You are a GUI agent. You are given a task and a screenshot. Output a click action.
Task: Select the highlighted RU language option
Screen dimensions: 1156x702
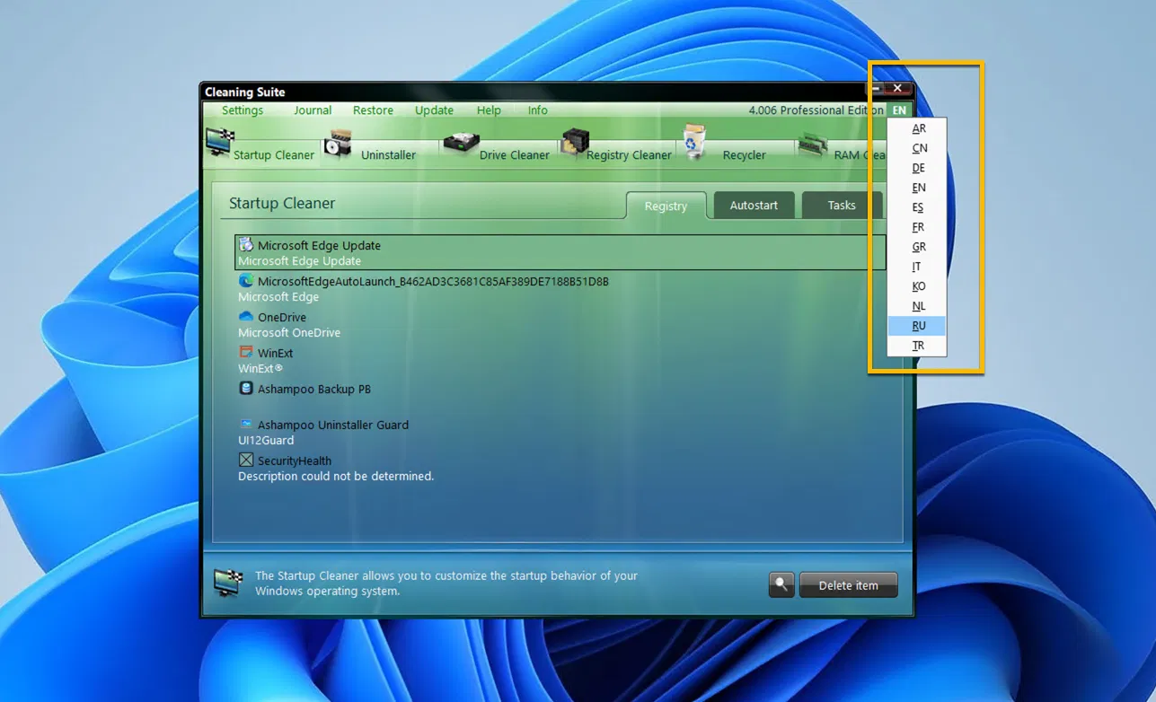(917, 326)
